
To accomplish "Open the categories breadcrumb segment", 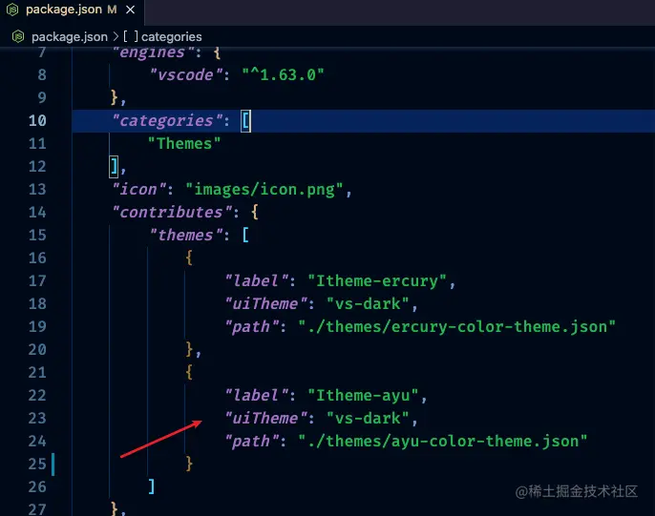I will 171,36.
